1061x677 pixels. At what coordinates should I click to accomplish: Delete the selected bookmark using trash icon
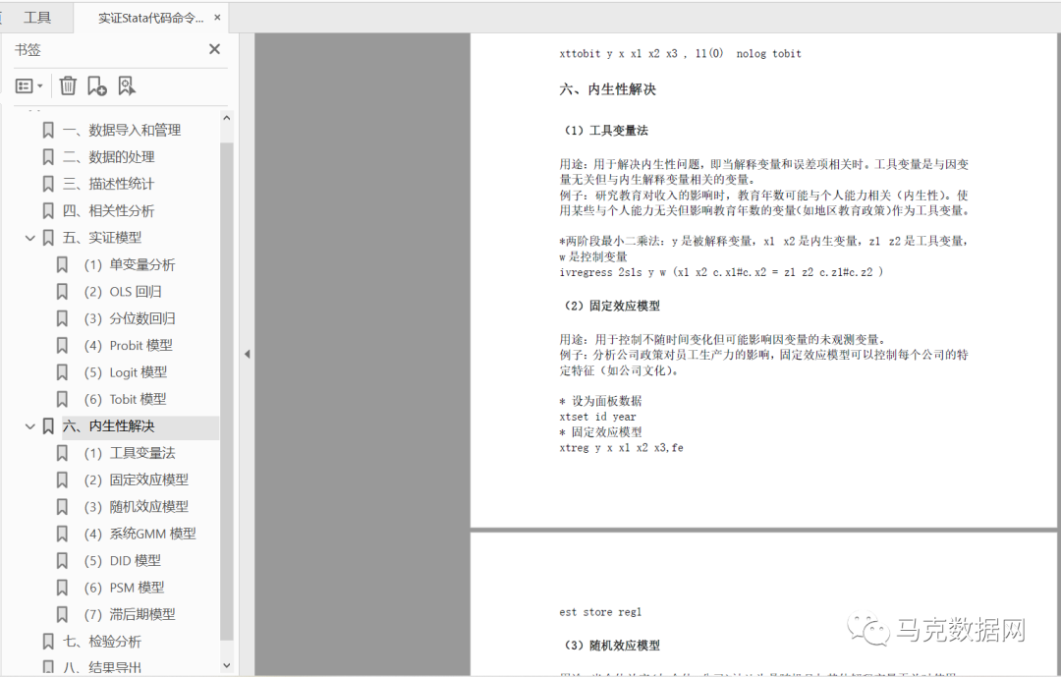68,85
